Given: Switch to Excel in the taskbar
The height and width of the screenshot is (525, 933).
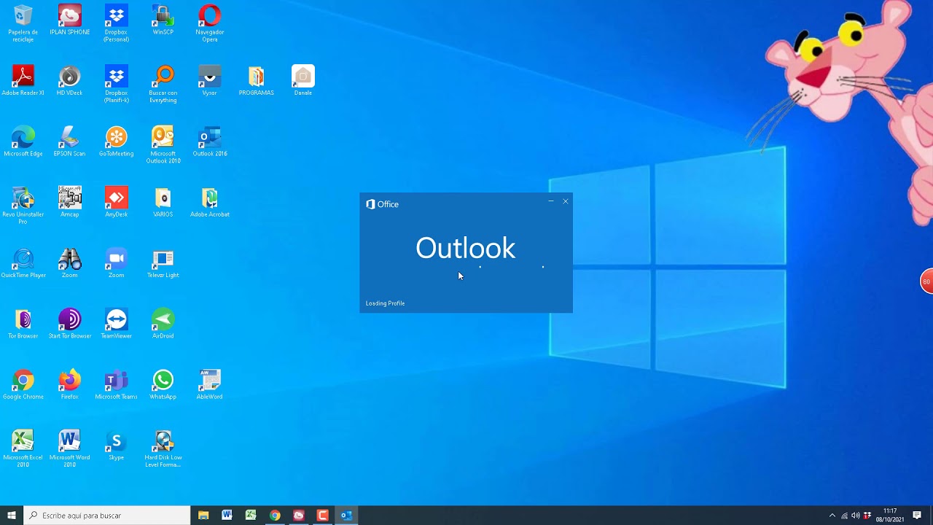Looking at the screenshot, I should tap(251, 516).
